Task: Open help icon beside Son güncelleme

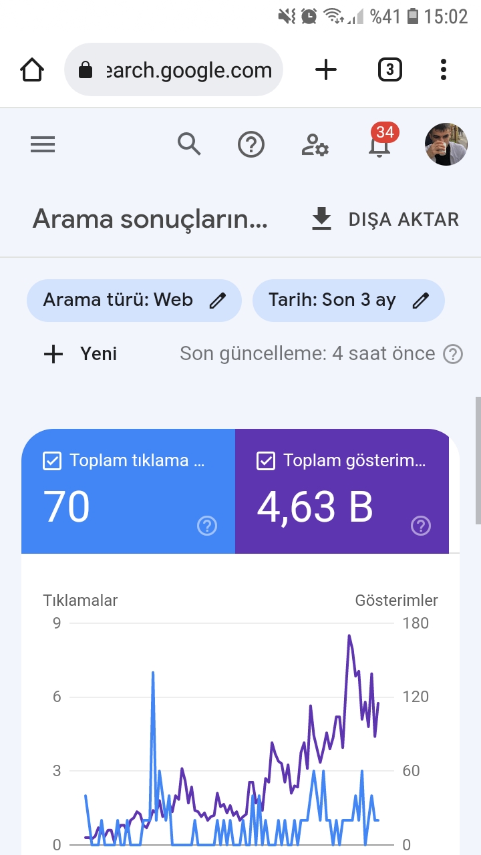Action: pyautogui.click(x=453, y=354)
